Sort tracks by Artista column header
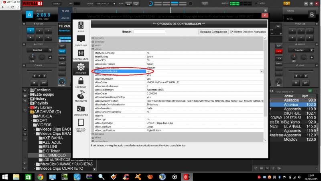321x181 pixels. point(288,96)
